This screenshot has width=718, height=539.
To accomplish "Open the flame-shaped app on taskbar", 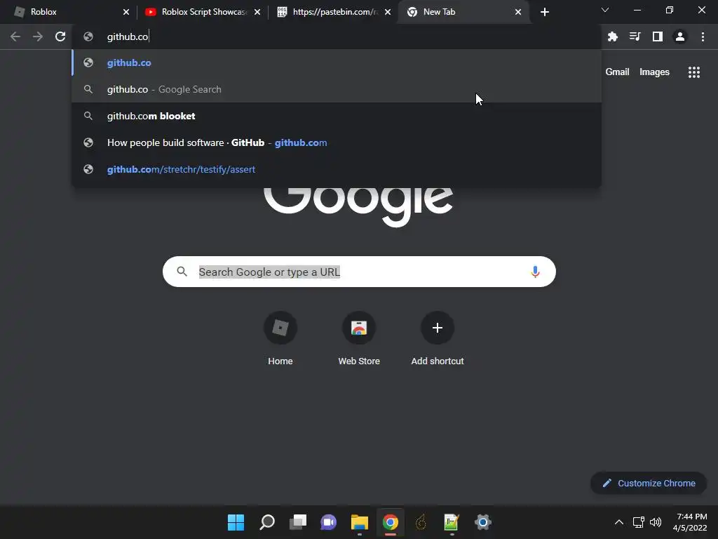I will pos(421,522).
